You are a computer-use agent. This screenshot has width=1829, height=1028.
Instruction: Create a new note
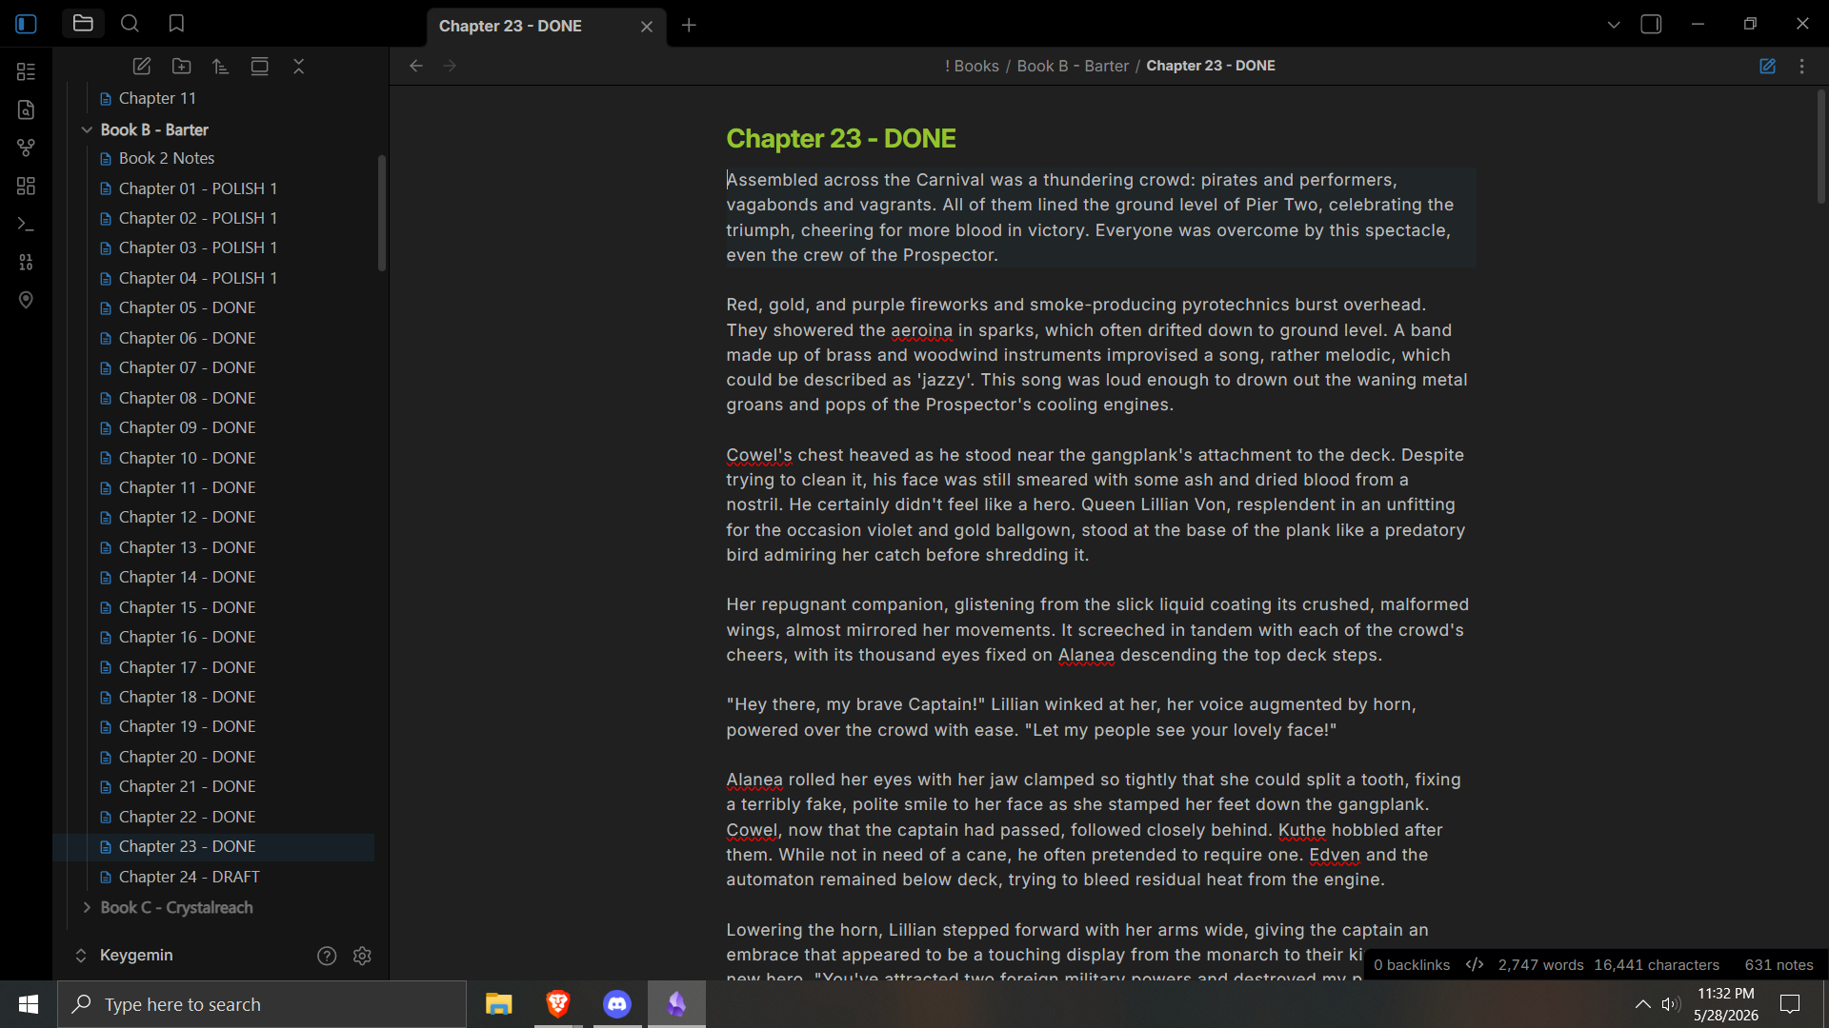click(142, 66)
